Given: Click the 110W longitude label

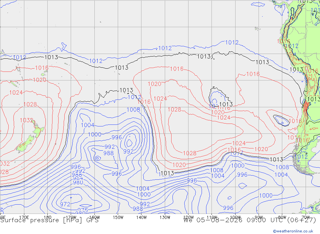Looking at the screenshot, I should tap(212, 217).
